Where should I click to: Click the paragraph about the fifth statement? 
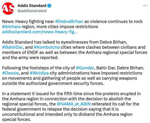tap(71, 106)
